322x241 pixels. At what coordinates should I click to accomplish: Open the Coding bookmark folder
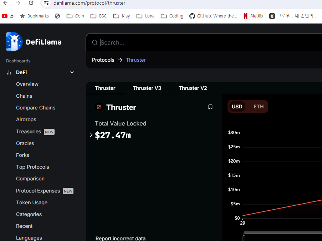click(172, 16)
